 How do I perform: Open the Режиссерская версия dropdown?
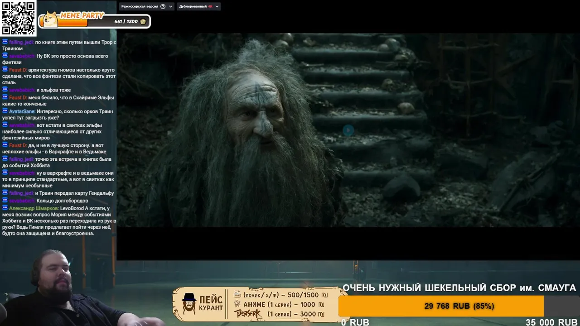[x=146, y=7]
